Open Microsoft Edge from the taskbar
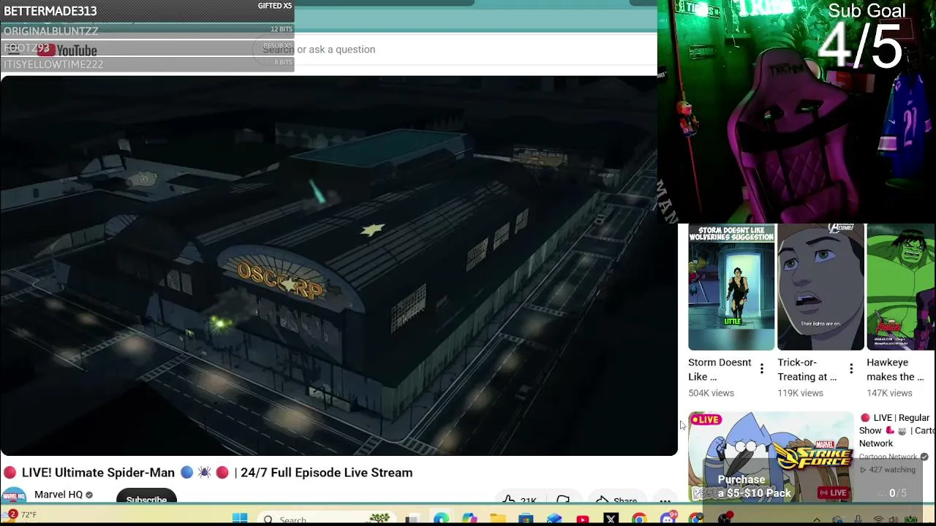936x526 pixels. coord(441,519)
